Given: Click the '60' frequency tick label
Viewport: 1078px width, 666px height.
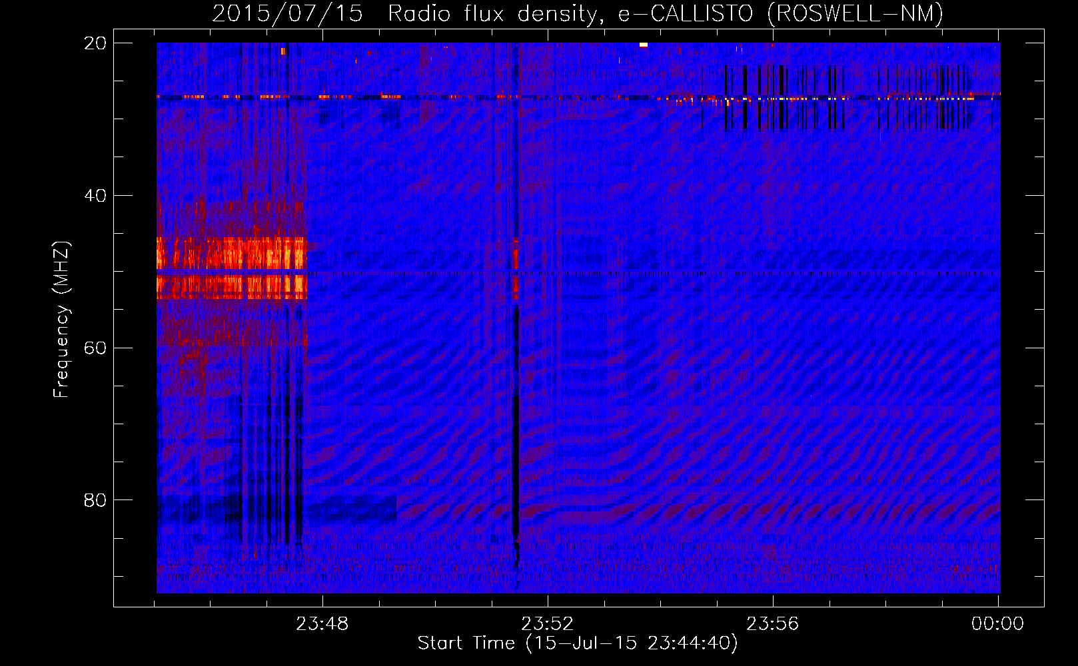Looking at the screenshot, I should tap(95, 348).
